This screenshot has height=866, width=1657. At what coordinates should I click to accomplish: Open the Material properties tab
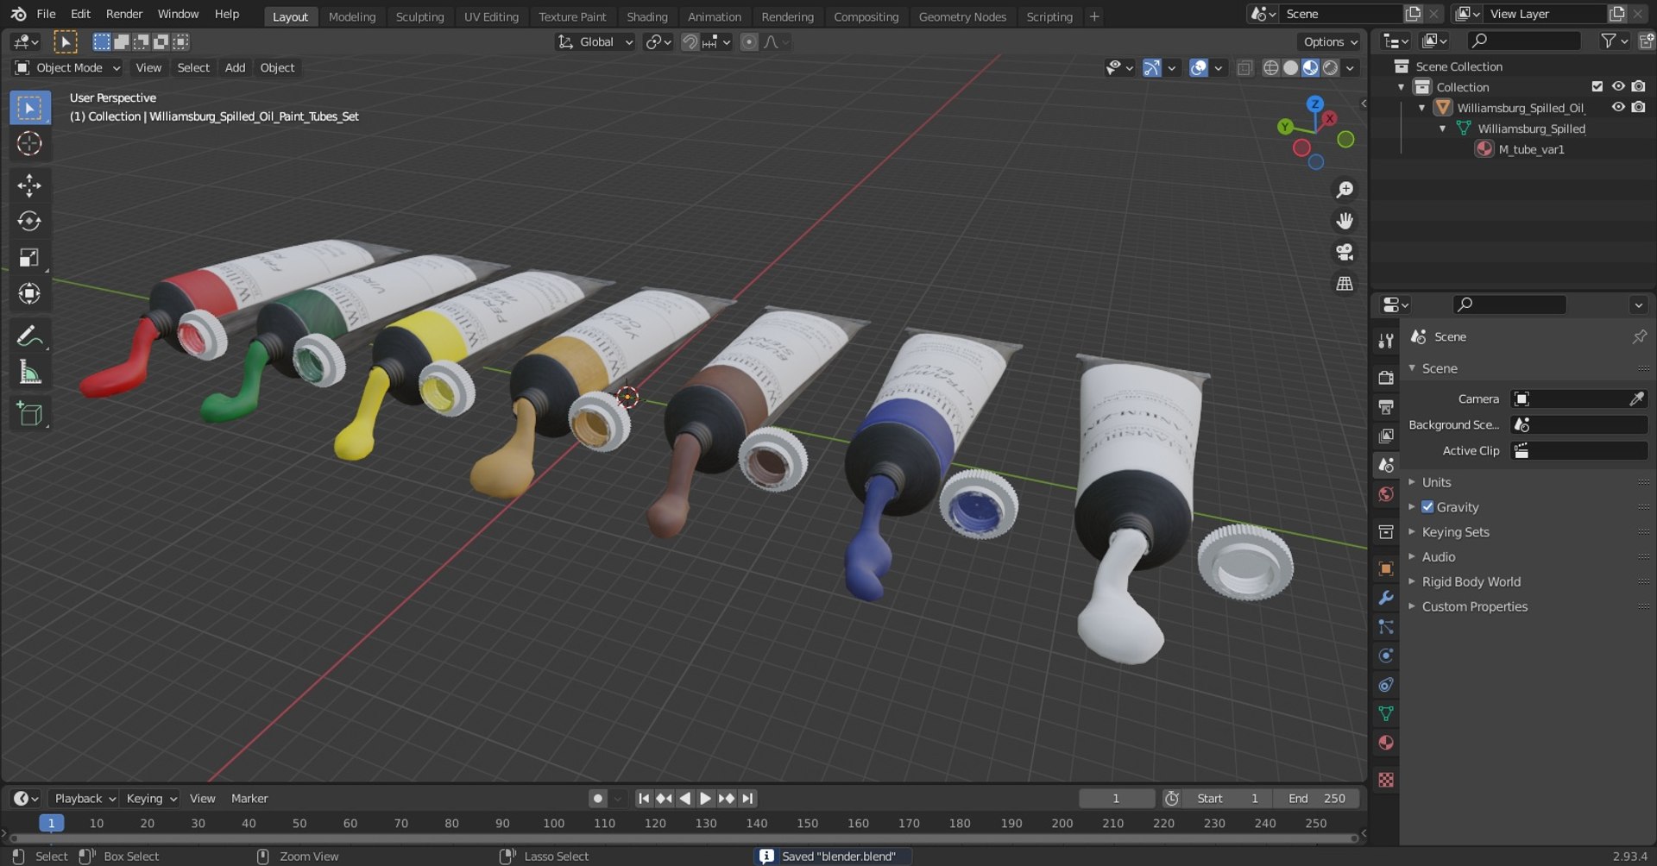(x=1386, y=743)
